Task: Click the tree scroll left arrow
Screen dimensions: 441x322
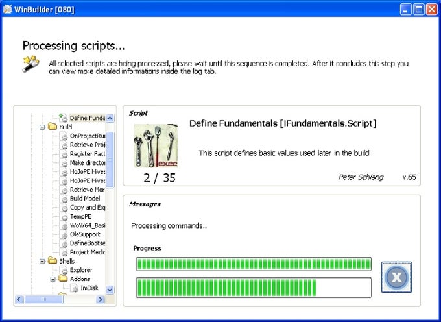Action: click(19, 299)
